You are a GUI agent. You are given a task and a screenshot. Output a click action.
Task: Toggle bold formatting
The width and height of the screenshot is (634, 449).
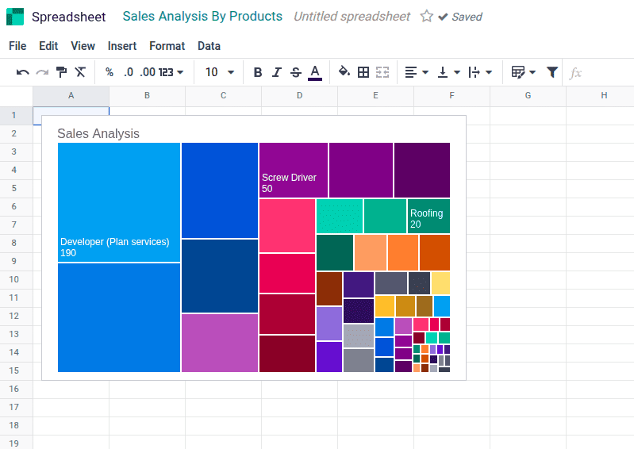coord(257,72)
